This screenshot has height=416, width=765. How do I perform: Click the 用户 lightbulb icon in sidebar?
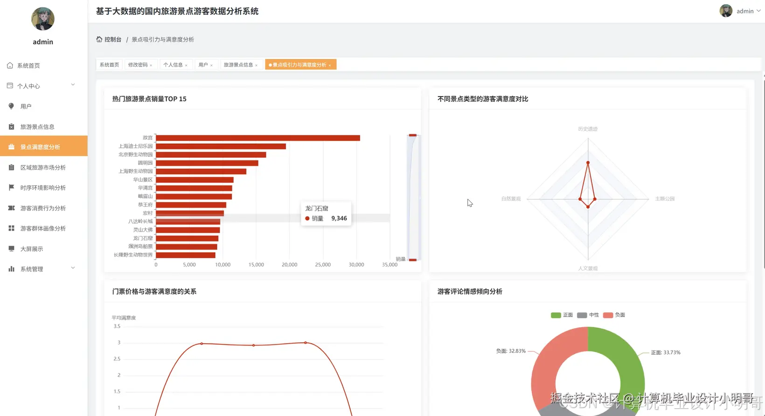pos(11,106)
